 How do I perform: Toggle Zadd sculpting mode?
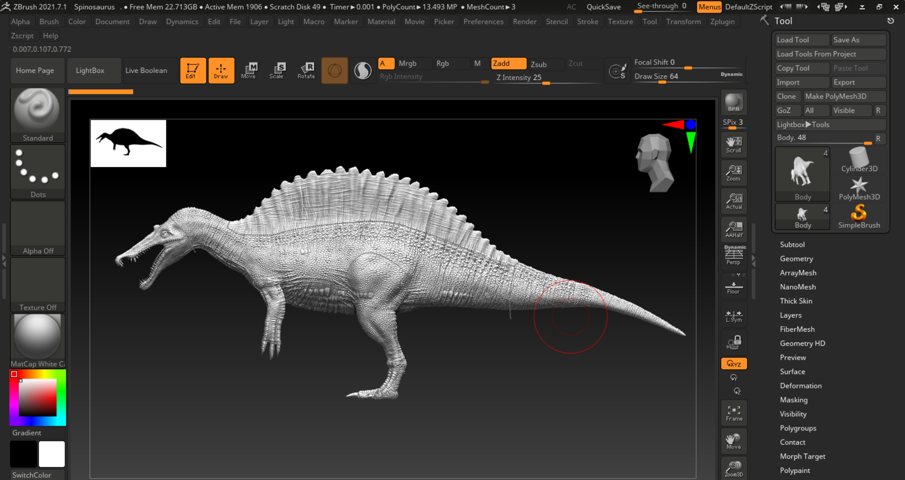point(509,64)
